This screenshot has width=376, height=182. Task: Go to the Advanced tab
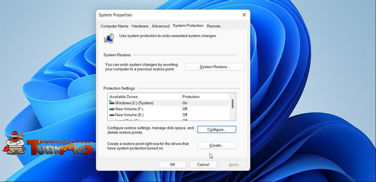(160, 26)
